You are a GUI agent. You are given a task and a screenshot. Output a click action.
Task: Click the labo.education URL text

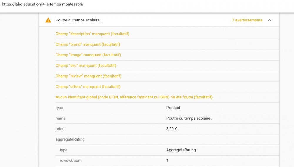click(43, 4)
